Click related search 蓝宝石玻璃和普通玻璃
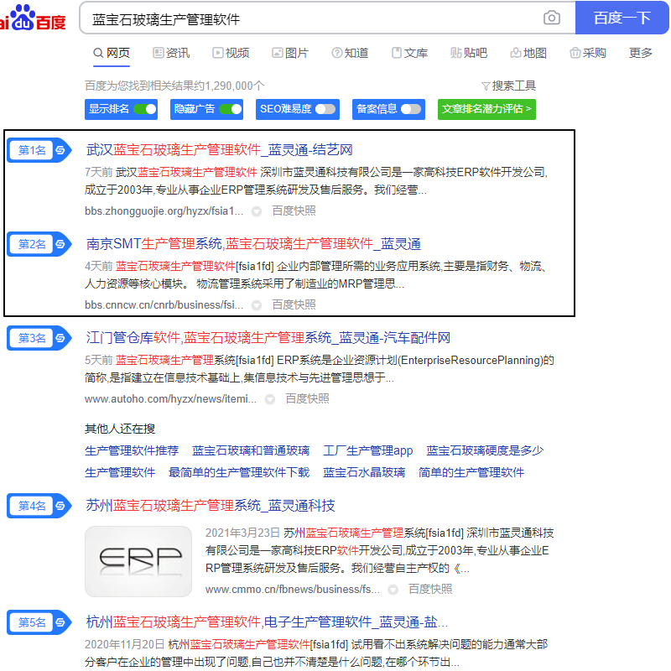 coord(251,450)
